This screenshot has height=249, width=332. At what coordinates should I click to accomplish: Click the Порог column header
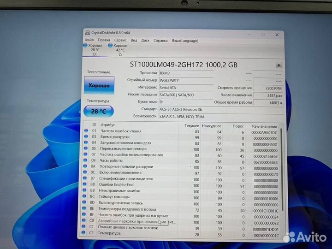tap(238, 126)
